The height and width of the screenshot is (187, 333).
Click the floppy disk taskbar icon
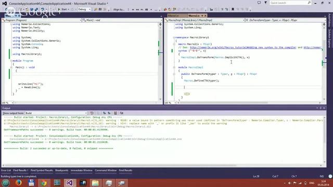[x=31, y=183]
